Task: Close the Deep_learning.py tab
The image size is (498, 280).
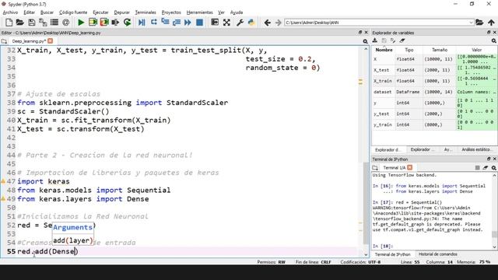Action: [50, 41]
